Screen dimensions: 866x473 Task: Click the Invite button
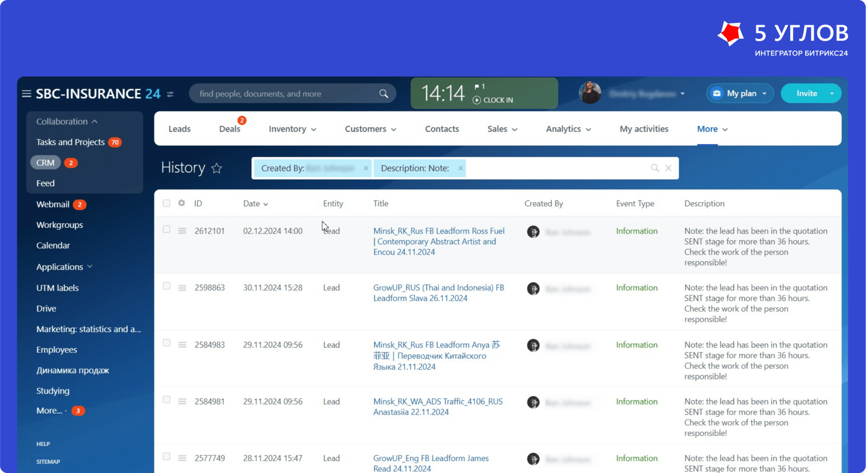pyautogui.click(x=807, y=93)
